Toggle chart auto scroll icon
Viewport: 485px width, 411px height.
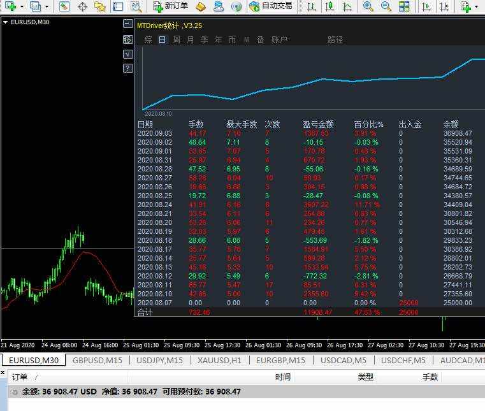426,6
